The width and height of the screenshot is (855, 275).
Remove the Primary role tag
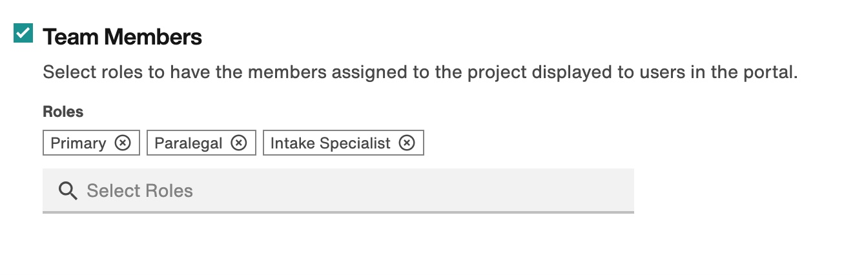(123, 143)
